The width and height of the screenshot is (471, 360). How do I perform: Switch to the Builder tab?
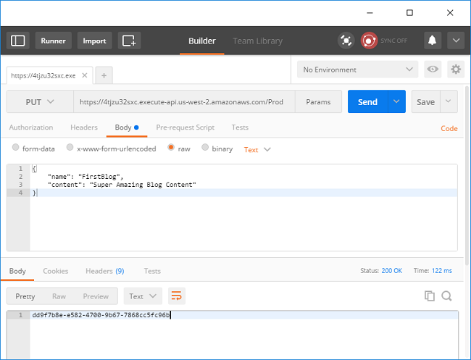click(202, 41)
